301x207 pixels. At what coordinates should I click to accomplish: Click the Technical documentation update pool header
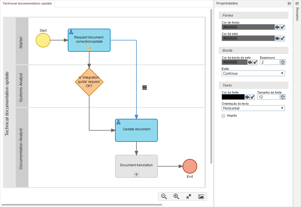coord(9,103)
